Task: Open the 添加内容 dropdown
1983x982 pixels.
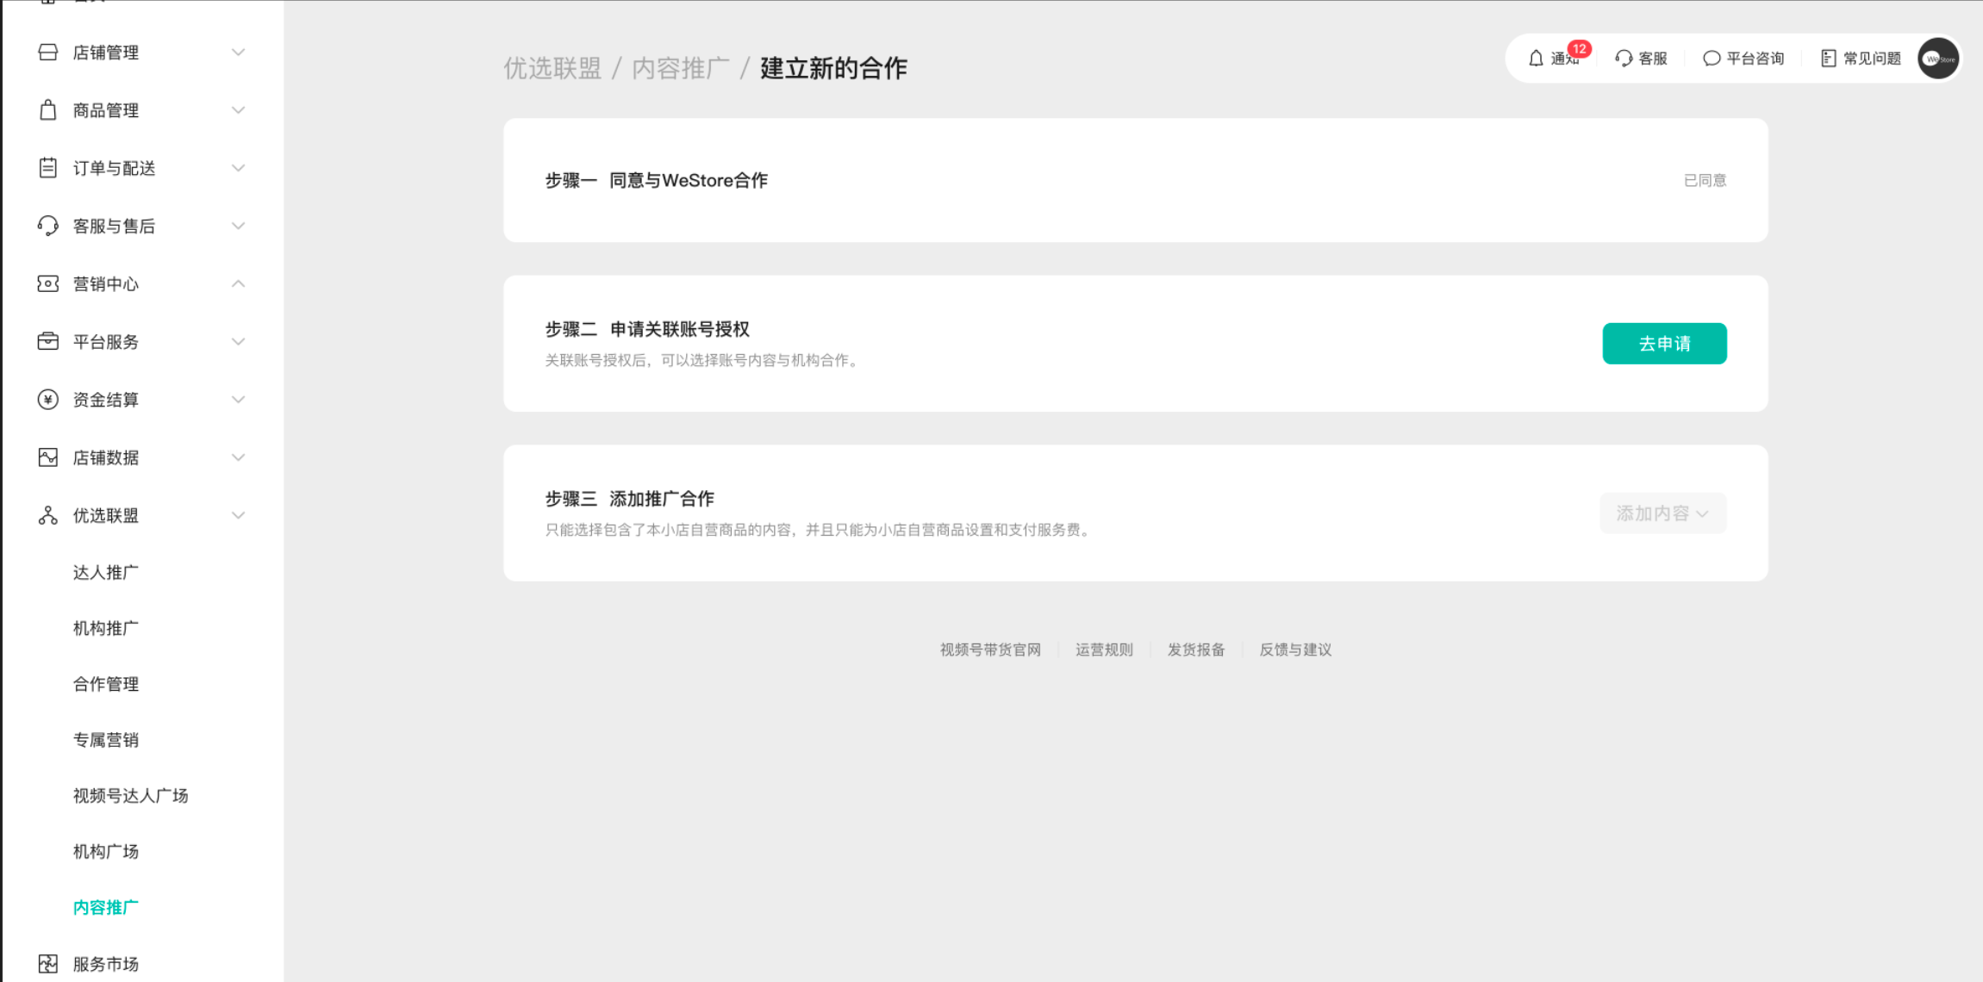Action: (x=1662, y=513)
